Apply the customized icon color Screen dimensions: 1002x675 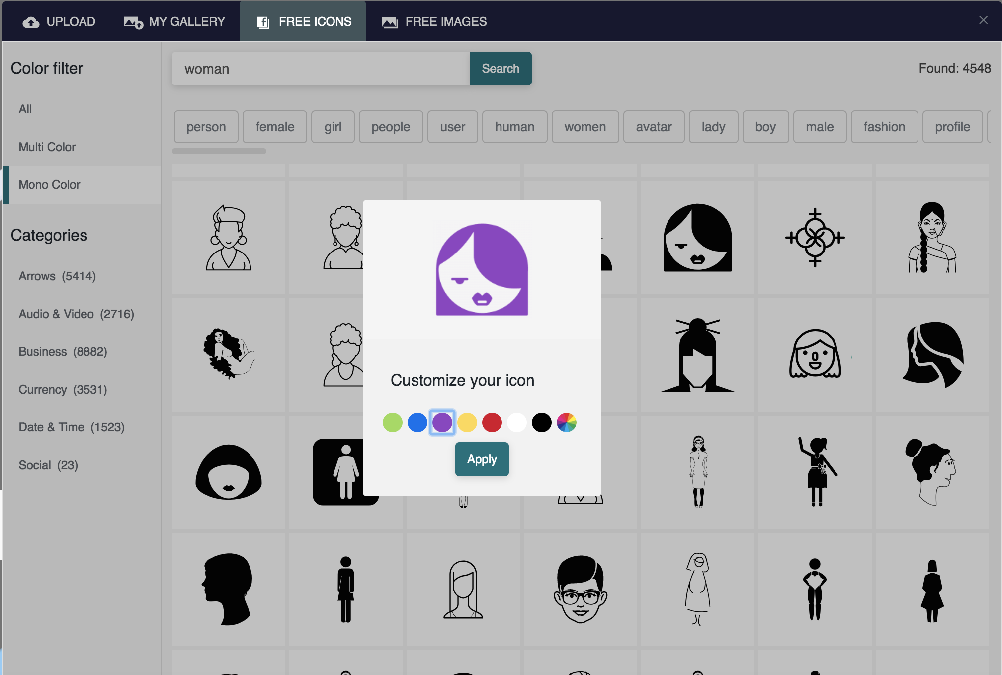coord(482,459)
